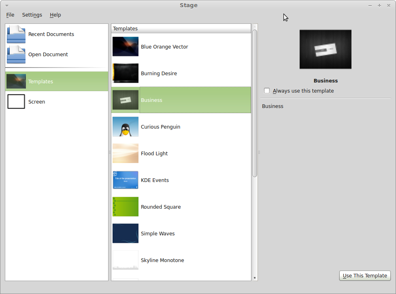The image size is (396, 294).
Task: Click the Use This Template button
Action: click(365, 275)
